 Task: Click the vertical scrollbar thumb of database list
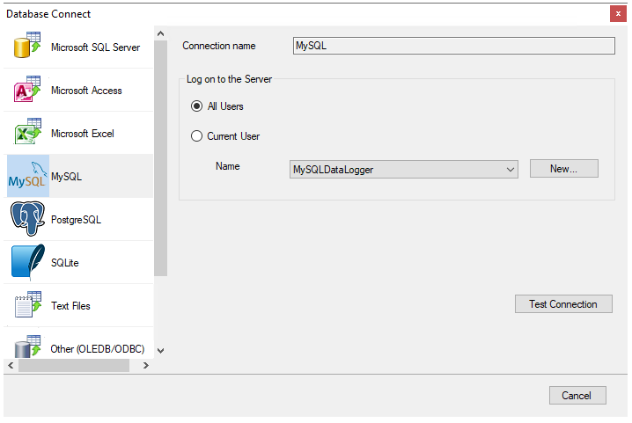[x=160, y=158]
